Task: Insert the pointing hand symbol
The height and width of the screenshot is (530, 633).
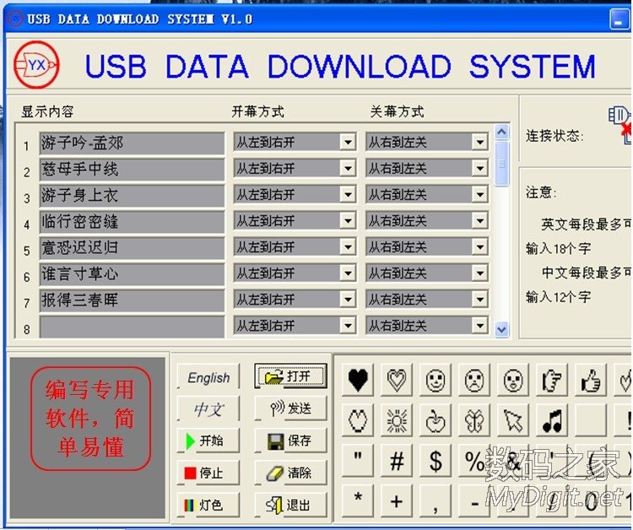Action: [x=552, y=380]
